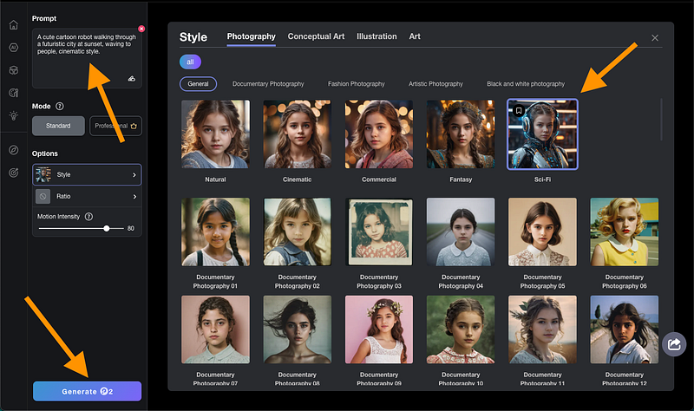The height and width of the screenshot is (411, 694).
Task: Open the 3D cube sidebar icon
Action: pos(13,70)
